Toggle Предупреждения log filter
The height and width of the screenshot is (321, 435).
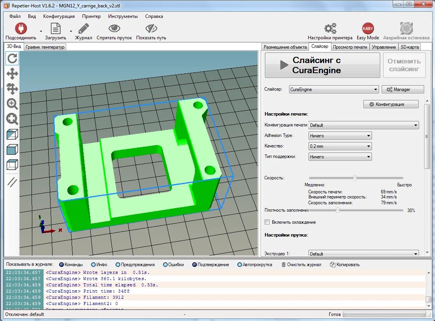135,265
